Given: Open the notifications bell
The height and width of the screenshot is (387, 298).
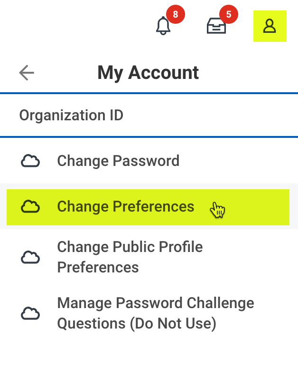Looking at the screenshot, I should [x=163, y=26].
